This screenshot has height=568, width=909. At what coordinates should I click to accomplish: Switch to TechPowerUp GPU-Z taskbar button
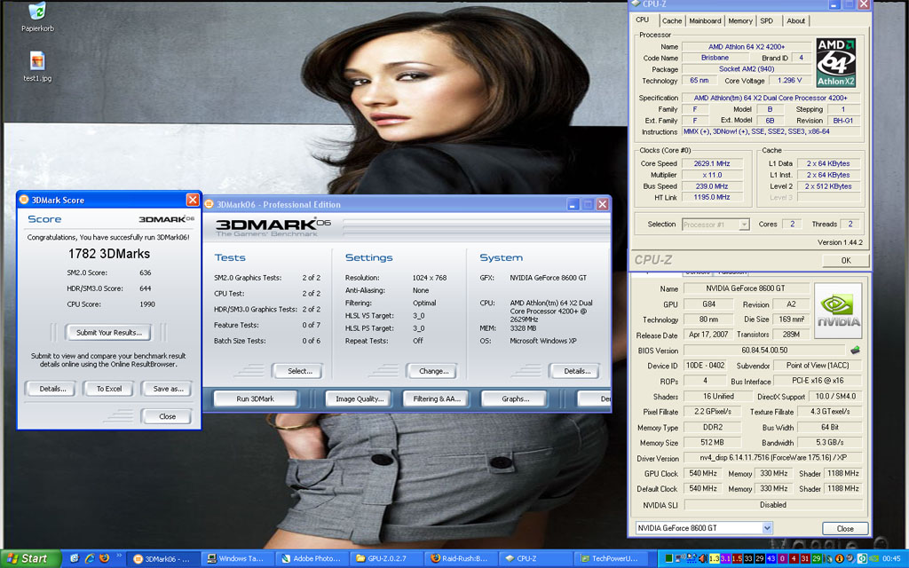pos(609,559)
